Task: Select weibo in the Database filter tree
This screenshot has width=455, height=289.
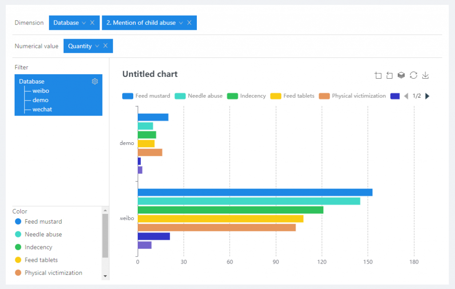Action: pos(40,91)
